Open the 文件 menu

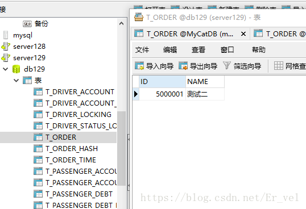(x=142, y=50)
